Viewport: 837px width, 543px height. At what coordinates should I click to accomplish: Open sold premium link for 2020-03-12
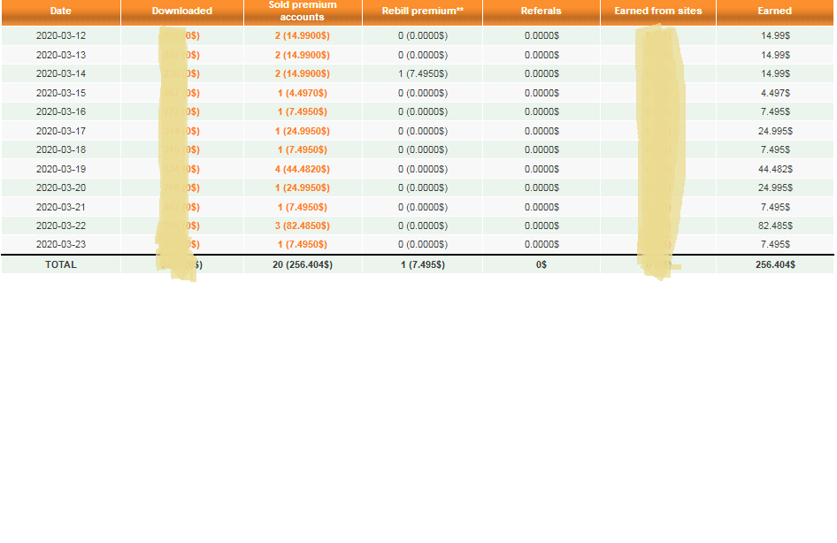point(303,36)
